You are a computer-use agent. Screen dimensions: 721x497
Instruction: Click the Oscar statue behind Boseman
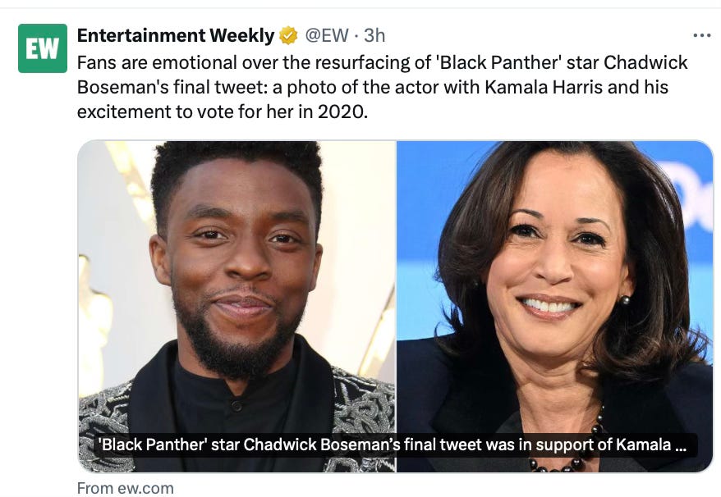click(96, 328)
